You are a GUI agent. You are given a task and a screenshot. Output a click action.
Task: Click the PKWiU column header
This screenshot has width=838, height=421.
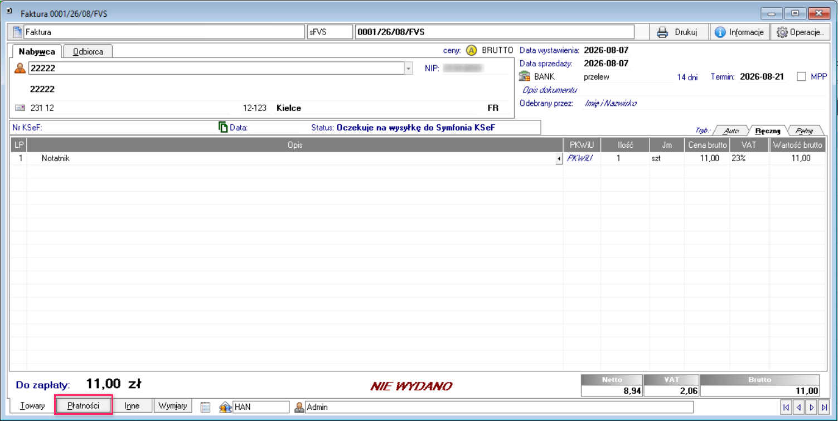pos(582,145)
